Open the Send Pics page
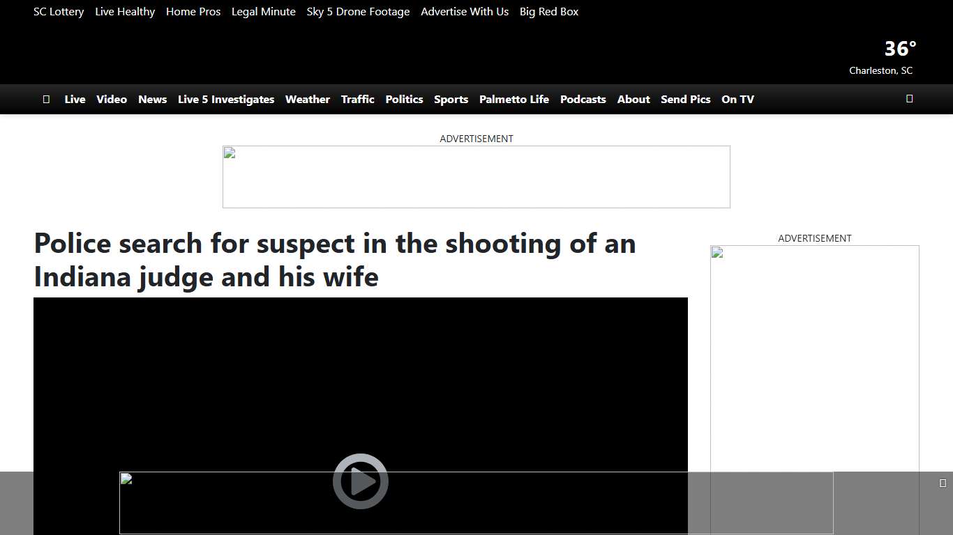The image size is (953, 535). click(686, 99)
